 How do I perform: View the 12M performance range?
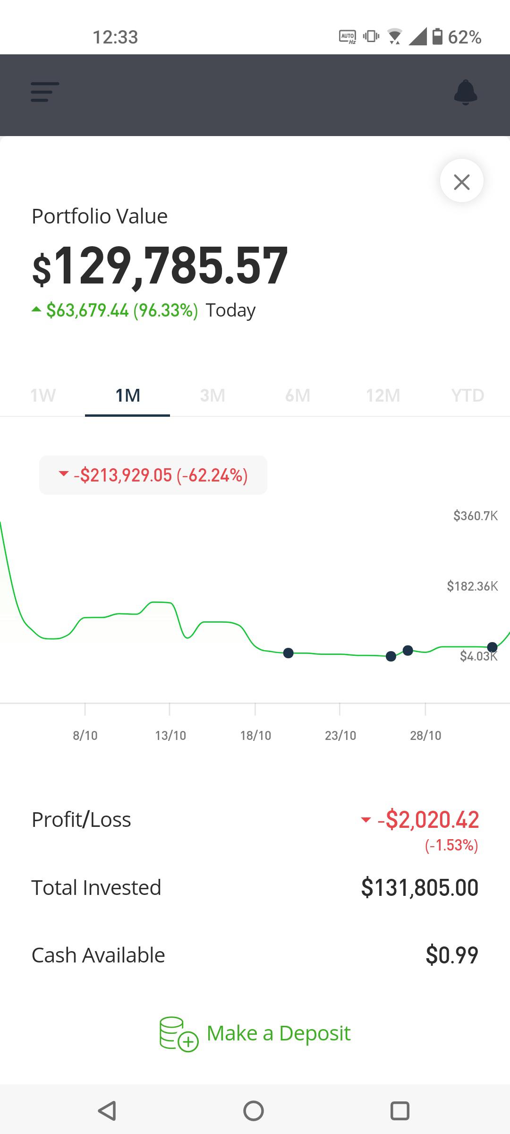point(382,395)
